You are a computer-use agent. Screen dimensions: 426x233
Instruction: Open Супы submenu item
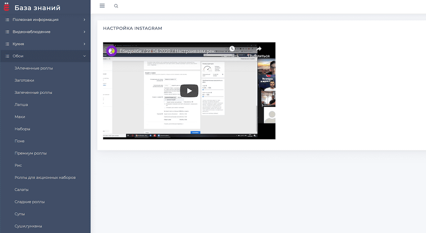pos(20,214)
